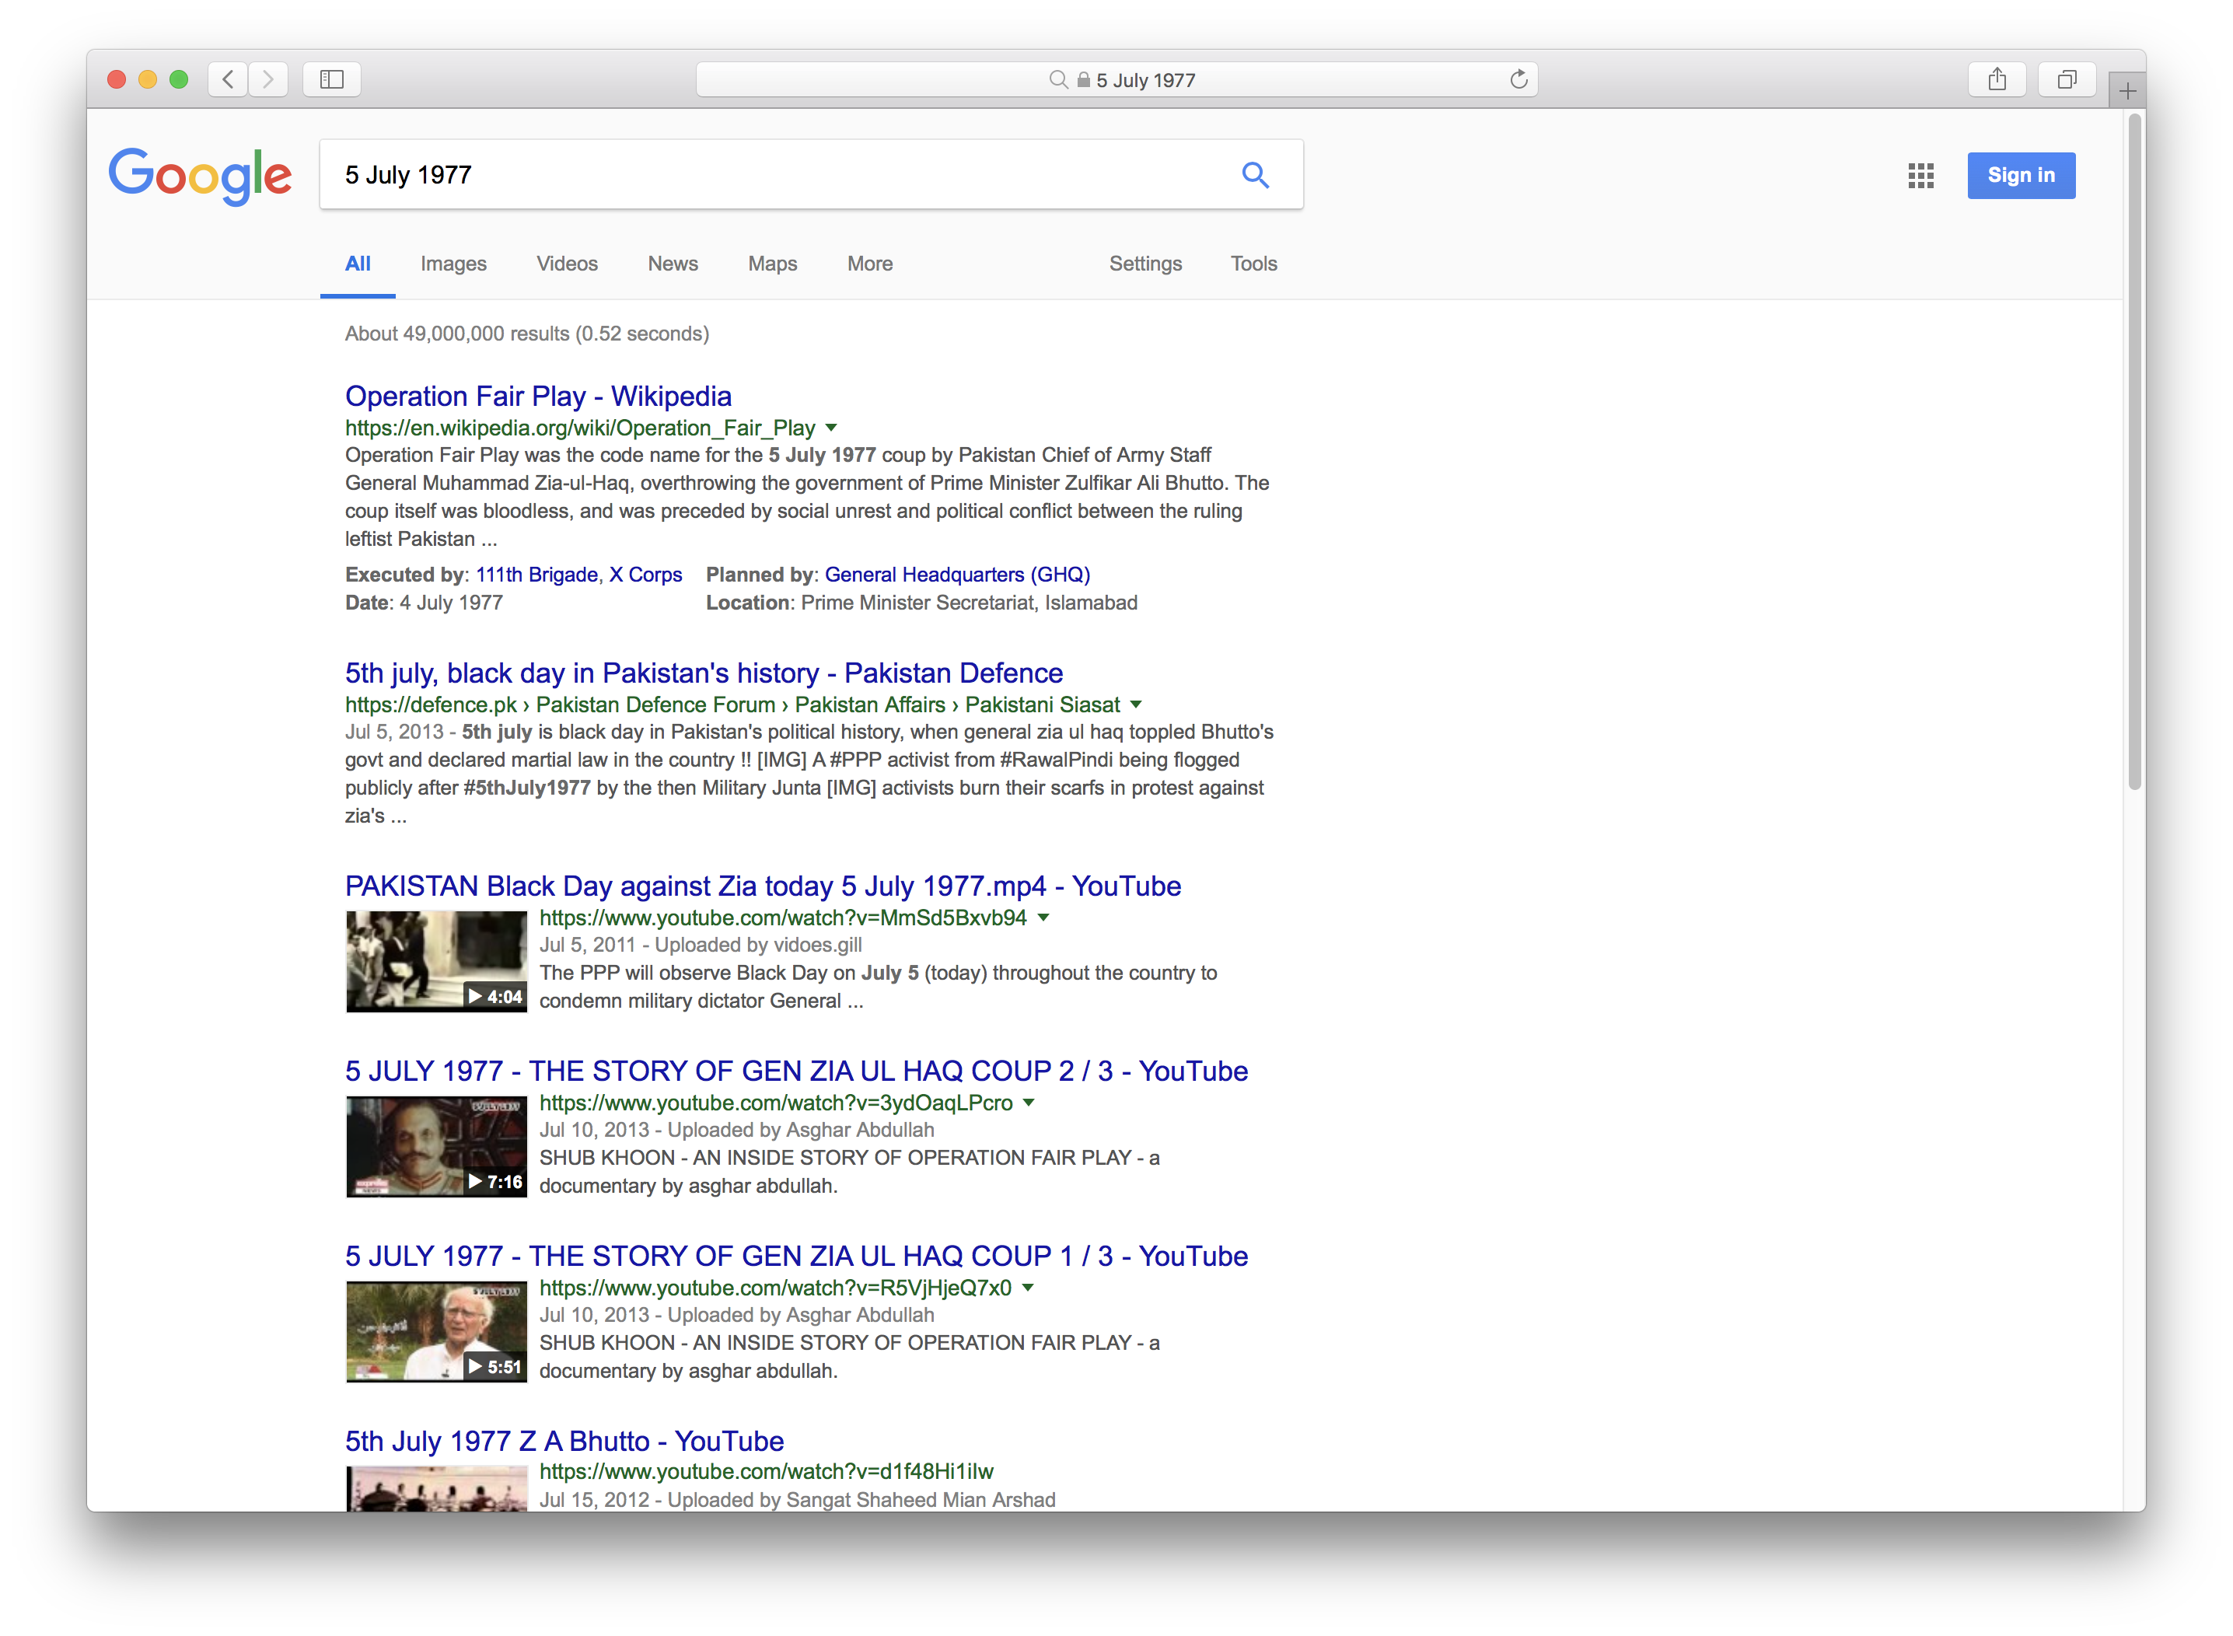The image size is (2233, 1636).
Task: Switch to Videos tab
Action: click(568, 264)
